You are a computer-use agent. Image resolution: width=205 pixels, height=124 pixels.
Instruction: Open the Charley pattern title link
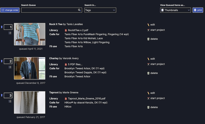(x=54, y=58)
